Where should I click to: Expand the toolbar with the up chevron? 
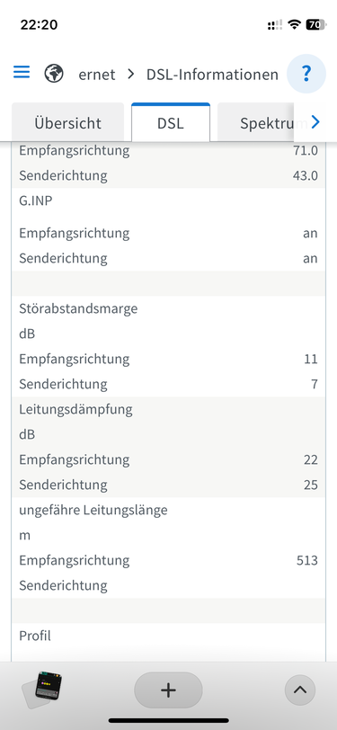[300, 690]
